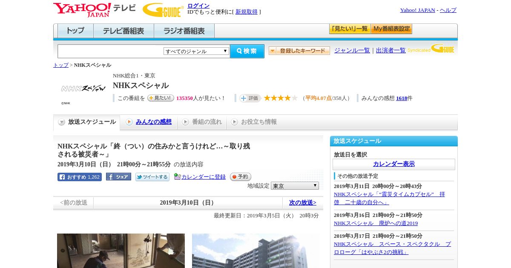Go to 次の放送> link
Viewport: 511px width, 268px height.
pos(303,203)
